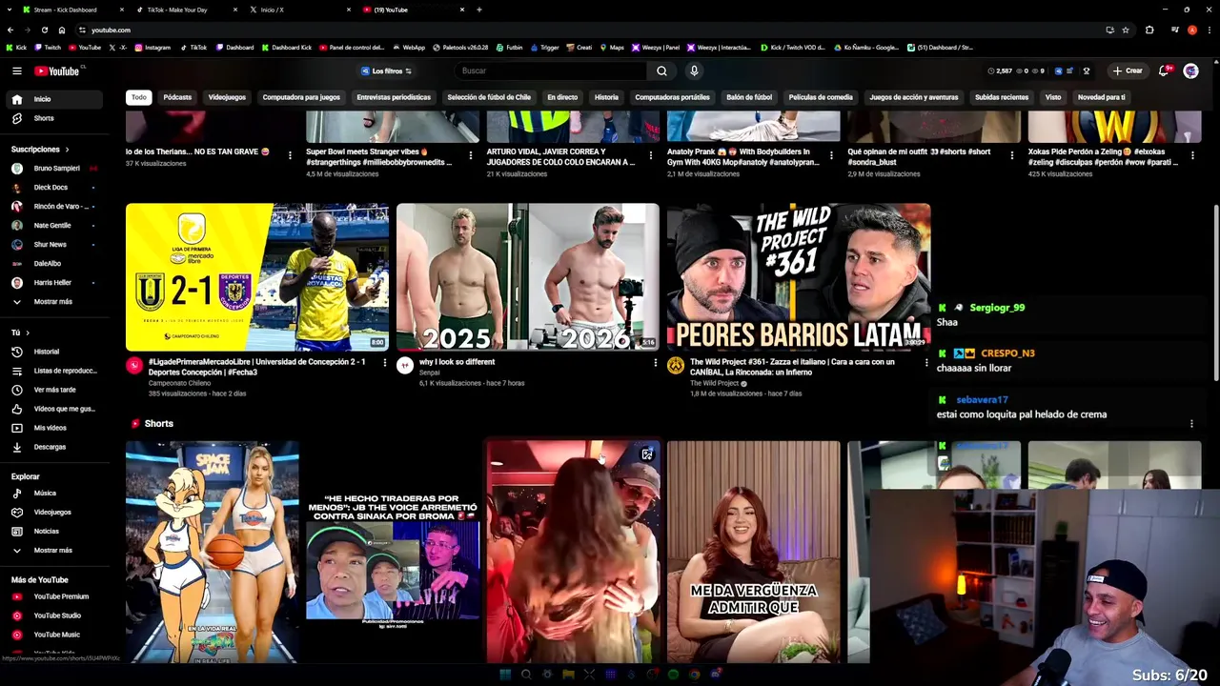The image size is (1220, 686).
Task: Open The Wild Project channel name
Action: [x=715, y=383]
